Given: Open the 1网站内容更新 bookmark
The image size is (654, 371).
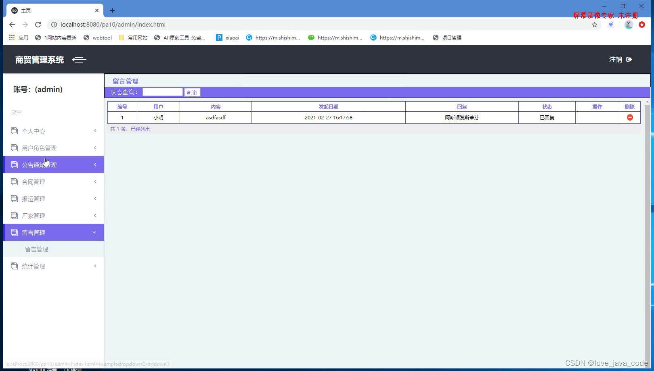Looking at the screenshot, I should click(x=56, y=38).
